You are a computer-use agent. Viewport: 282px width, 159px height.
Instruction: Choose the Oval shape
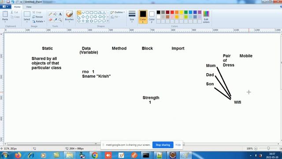(87, 13)
